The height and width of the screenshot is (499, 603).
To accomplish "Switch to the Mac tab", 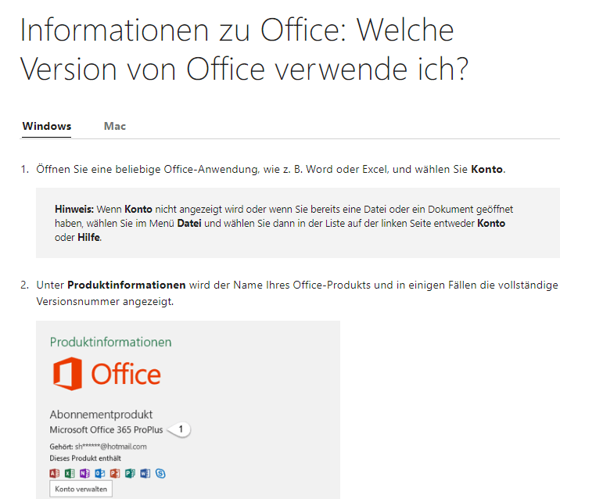I will 115,126.
